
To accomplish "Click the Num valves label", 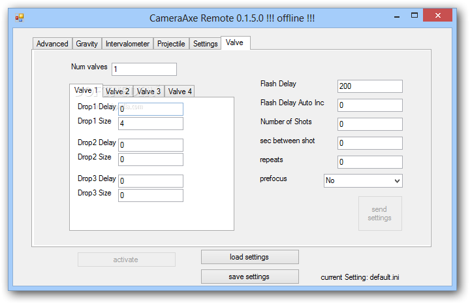I will click(x=89, y=67).
